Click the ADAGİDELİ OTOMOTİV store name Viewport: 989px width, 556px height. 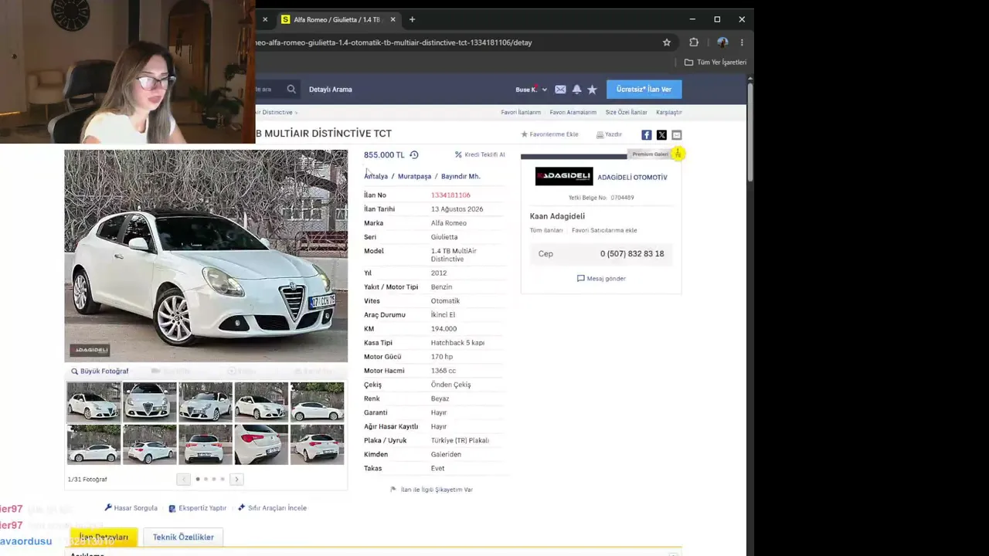point(632,178)
